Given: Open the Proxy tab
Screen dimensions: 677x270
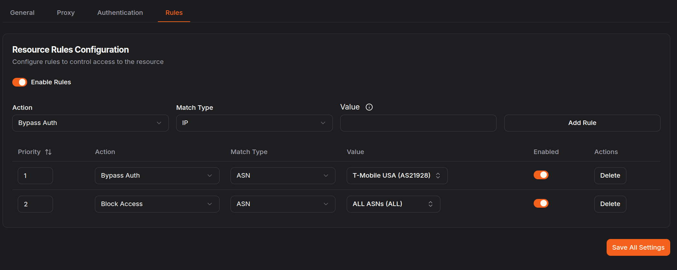Looking at the screenshot, I should click(x=66, y=13).
